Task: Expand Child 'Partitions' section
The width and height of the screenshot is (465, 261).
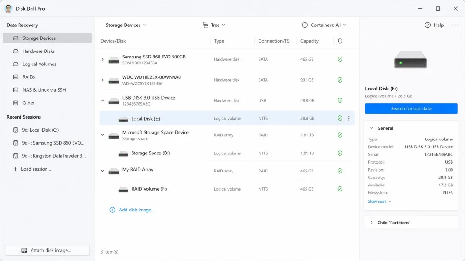Action: [372, 223]
